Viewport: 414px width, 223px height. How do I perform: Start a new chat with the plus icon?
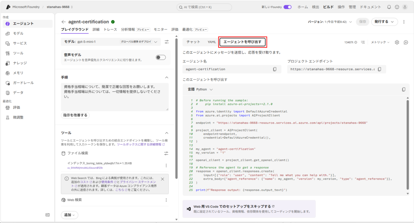point(406,42)
